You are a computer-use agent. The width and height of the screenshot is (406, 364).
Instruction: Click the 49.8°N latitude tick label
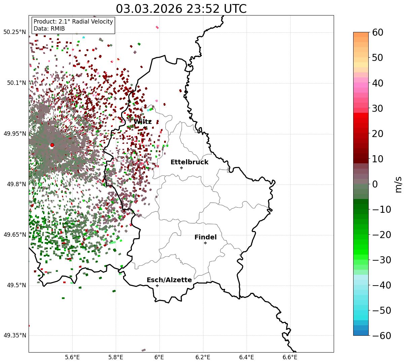(16, 184)
